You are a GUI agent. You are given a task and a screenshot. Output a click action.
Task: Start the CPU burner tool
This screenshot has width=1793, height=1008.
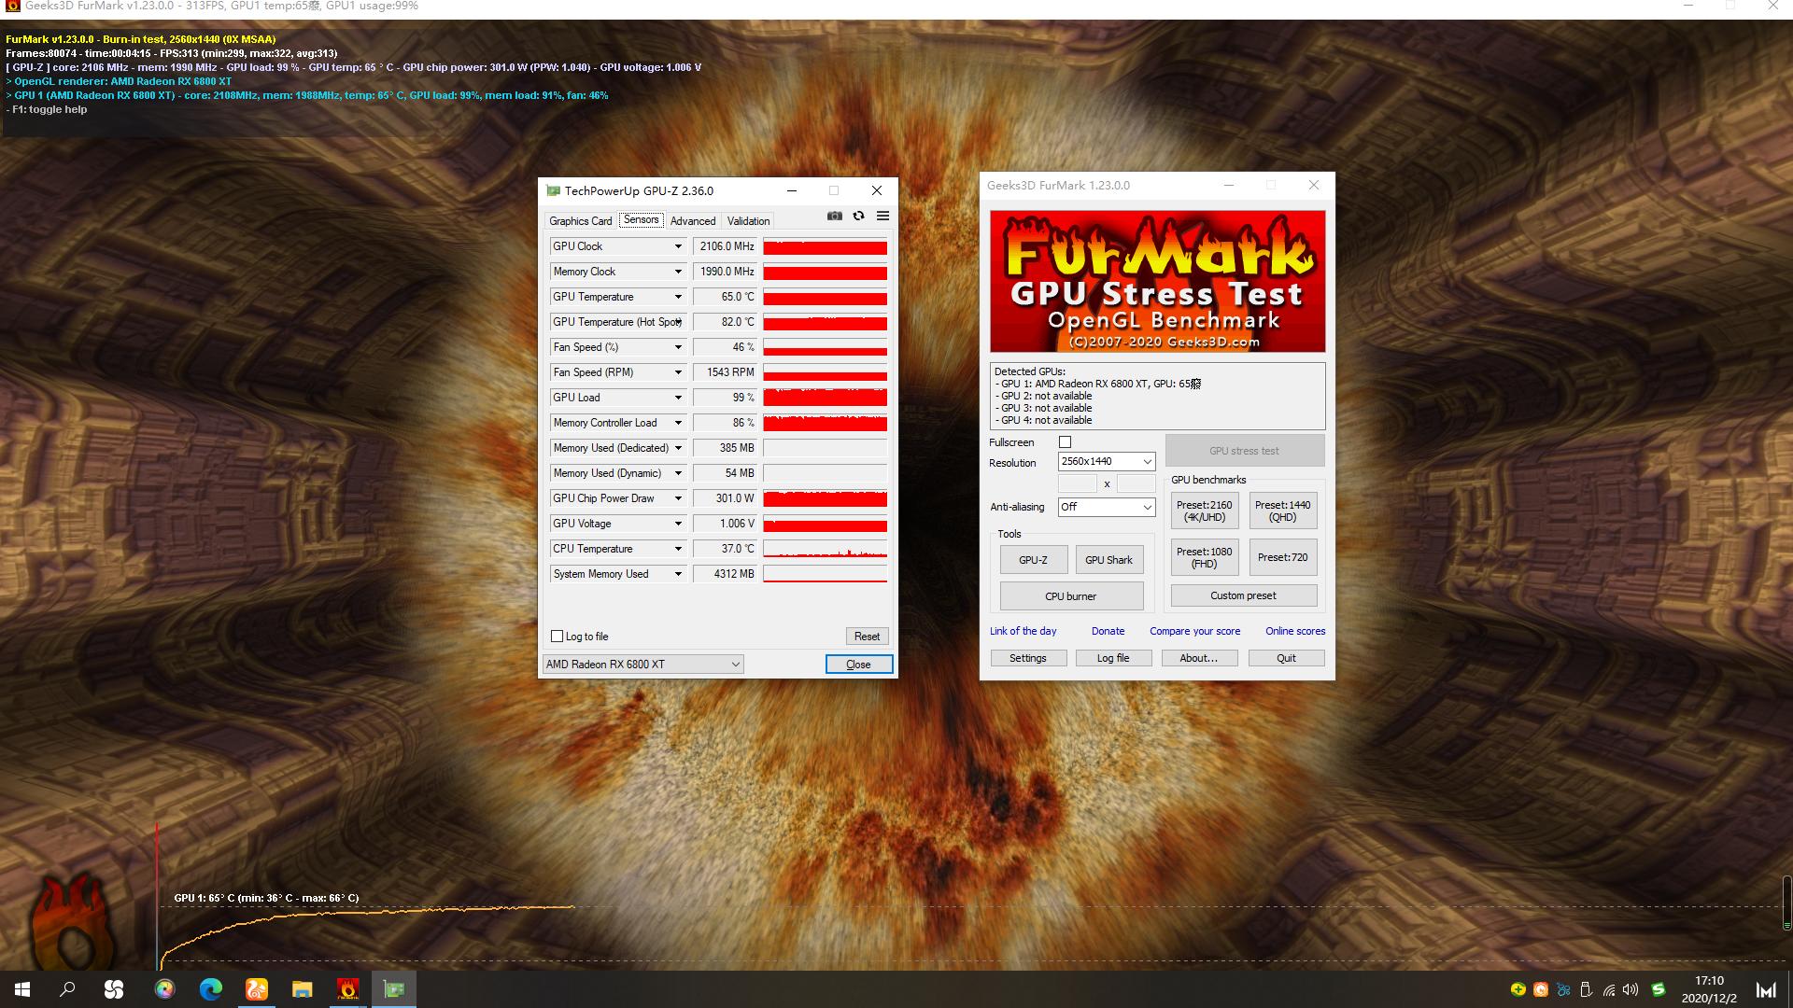pyautogui.click(x=1070, y=595)
